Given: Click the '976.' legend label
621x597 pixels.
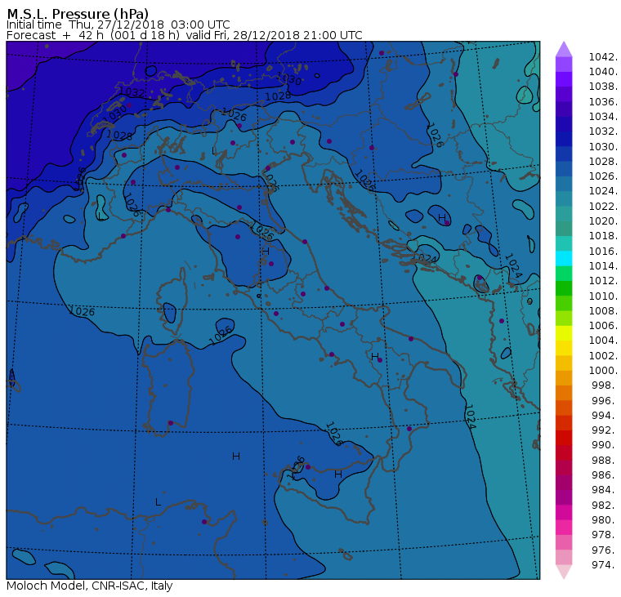Looking at the screenshot, I should pyautogui.click(x=605, y=550).
